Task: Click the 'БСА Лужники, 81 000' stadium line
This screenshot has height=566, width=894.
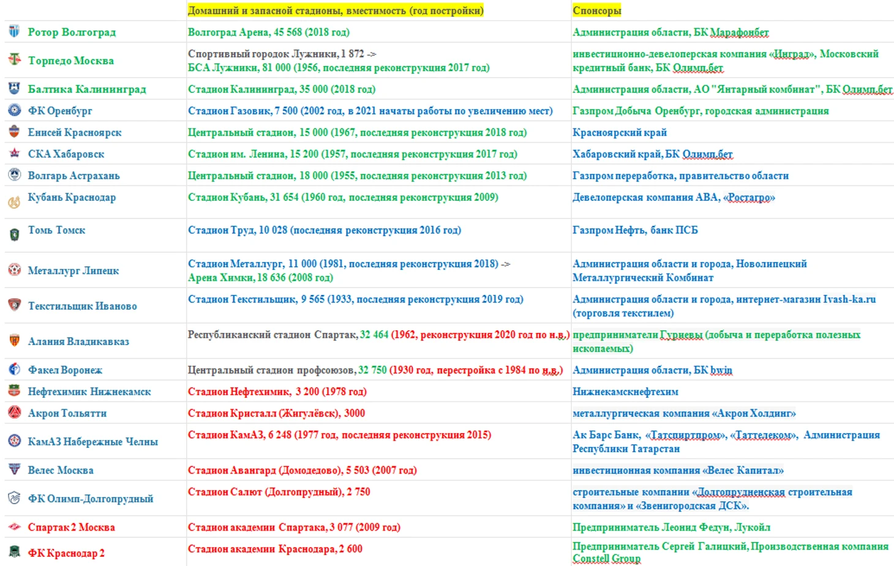Action: coord(339,67)
